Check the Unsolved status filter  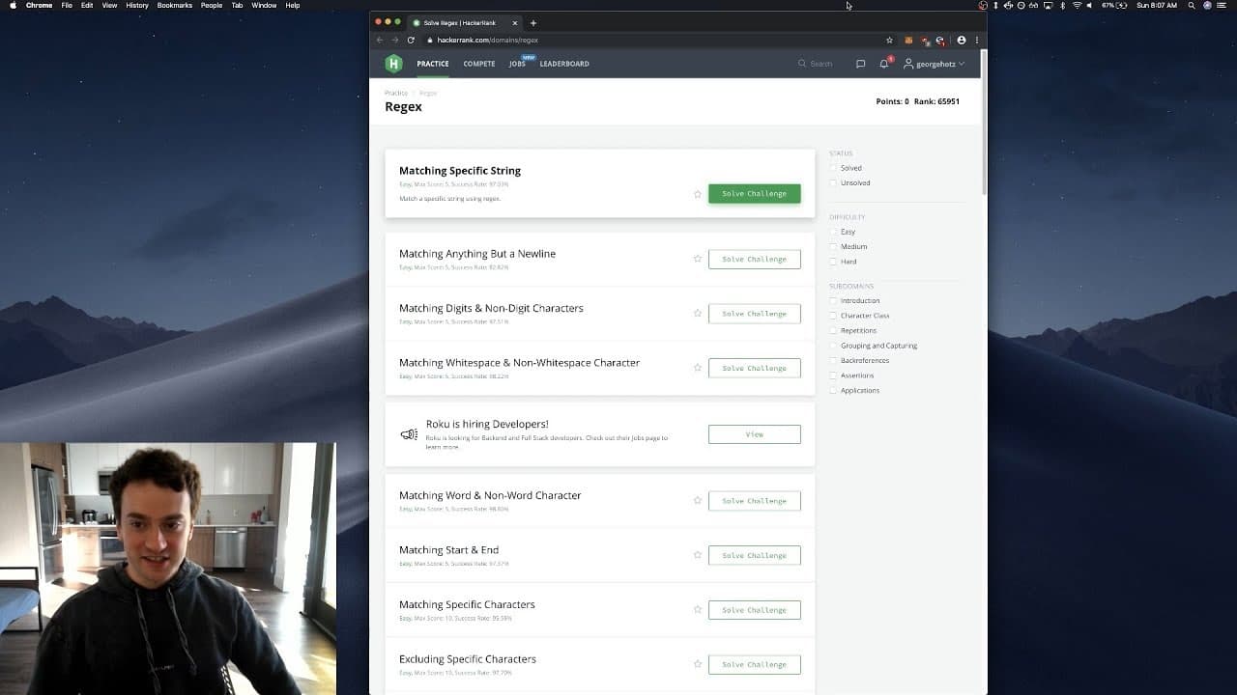[x=833, y=182]
